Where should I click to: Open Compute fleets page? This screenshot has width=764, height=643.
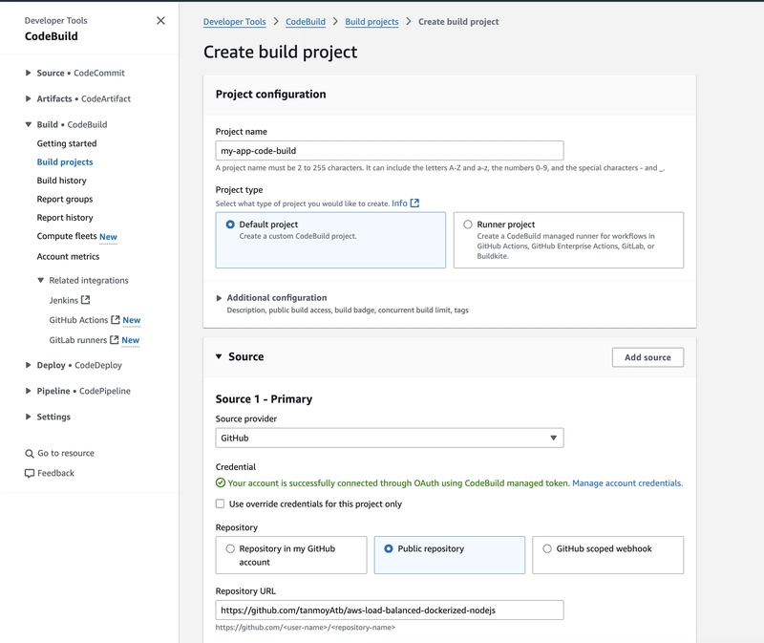point(67,236)
